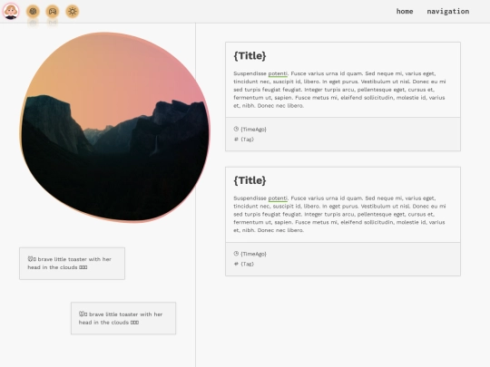Open the second post's {Title} heading
Screen dimensions: 490x367
point(250,180)
